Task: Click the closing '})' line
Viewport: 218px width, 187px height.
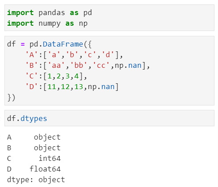Action: tap(11, 97)
